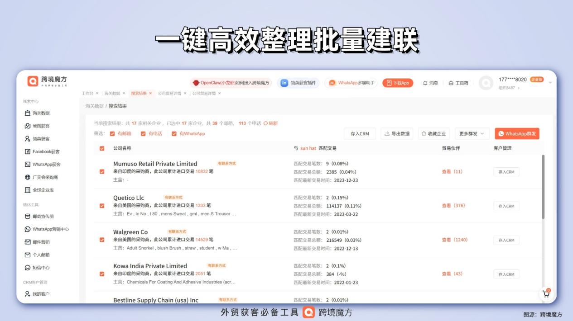View Walgreen trade partners 查看（1240）

(x=455, y=240)
